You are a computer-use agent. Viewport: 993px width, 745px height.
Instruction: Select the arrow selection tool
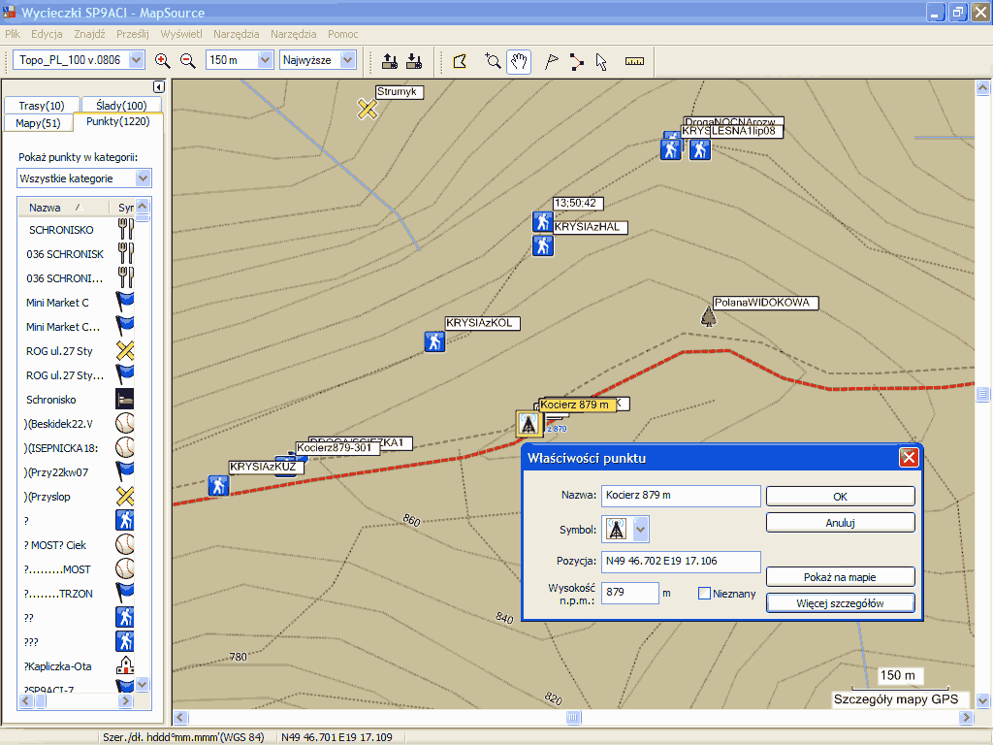(x=601, y=61)
